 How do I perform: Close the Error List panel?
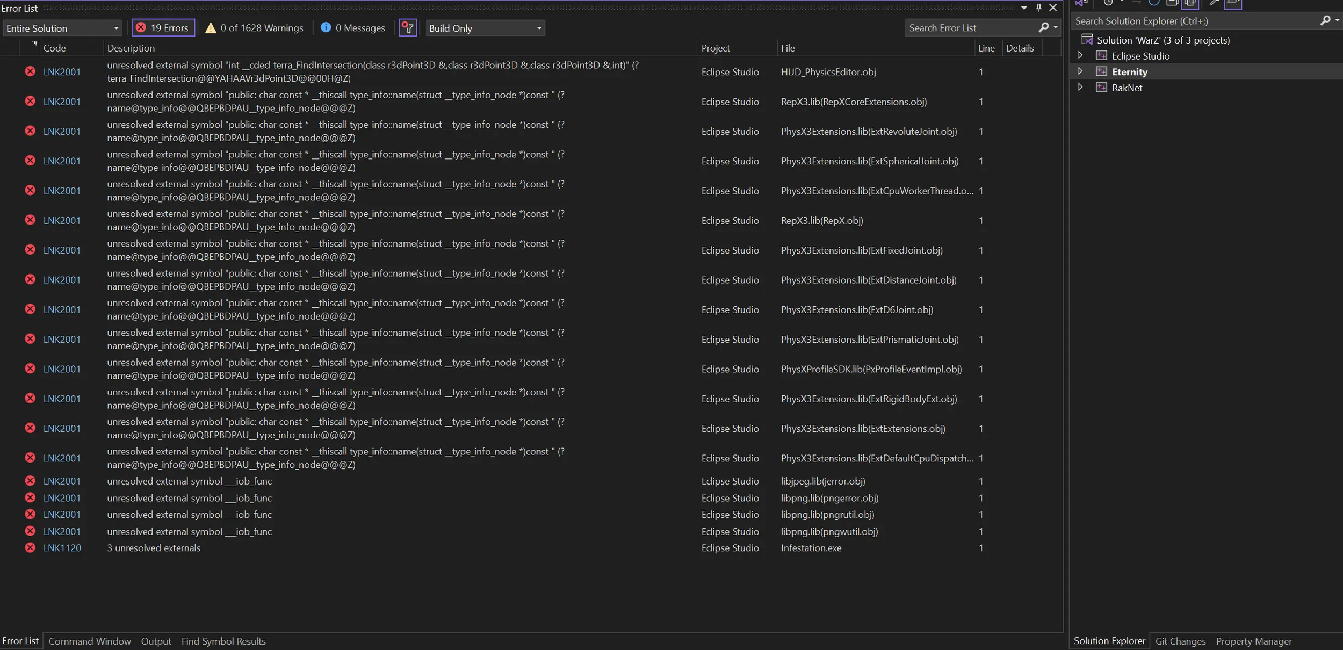1053,8
